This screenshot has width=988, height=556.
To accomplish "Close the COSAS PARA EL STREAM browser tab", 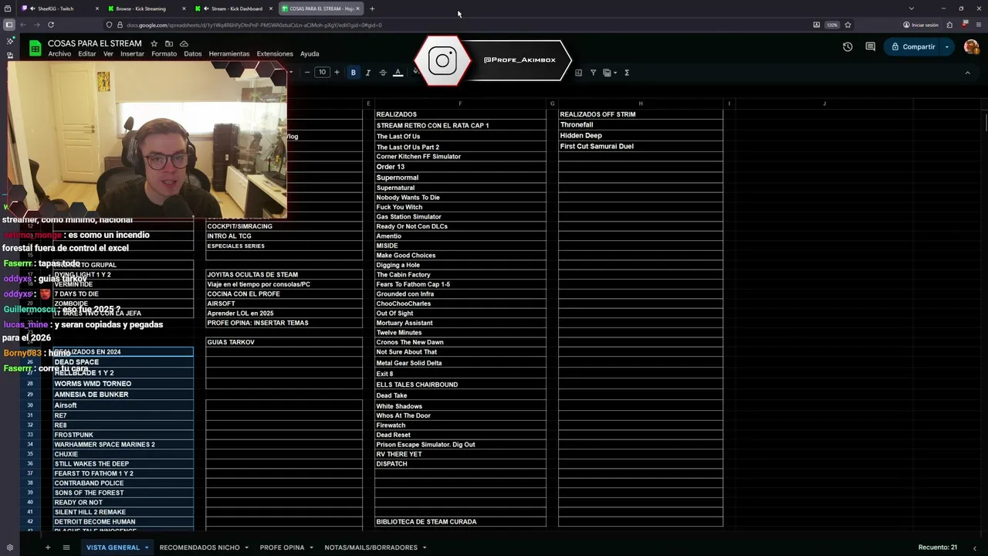I will [357, 8].
